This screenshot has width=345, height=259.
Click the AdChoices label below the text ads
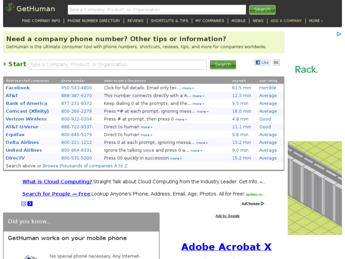tap(253, 204)
